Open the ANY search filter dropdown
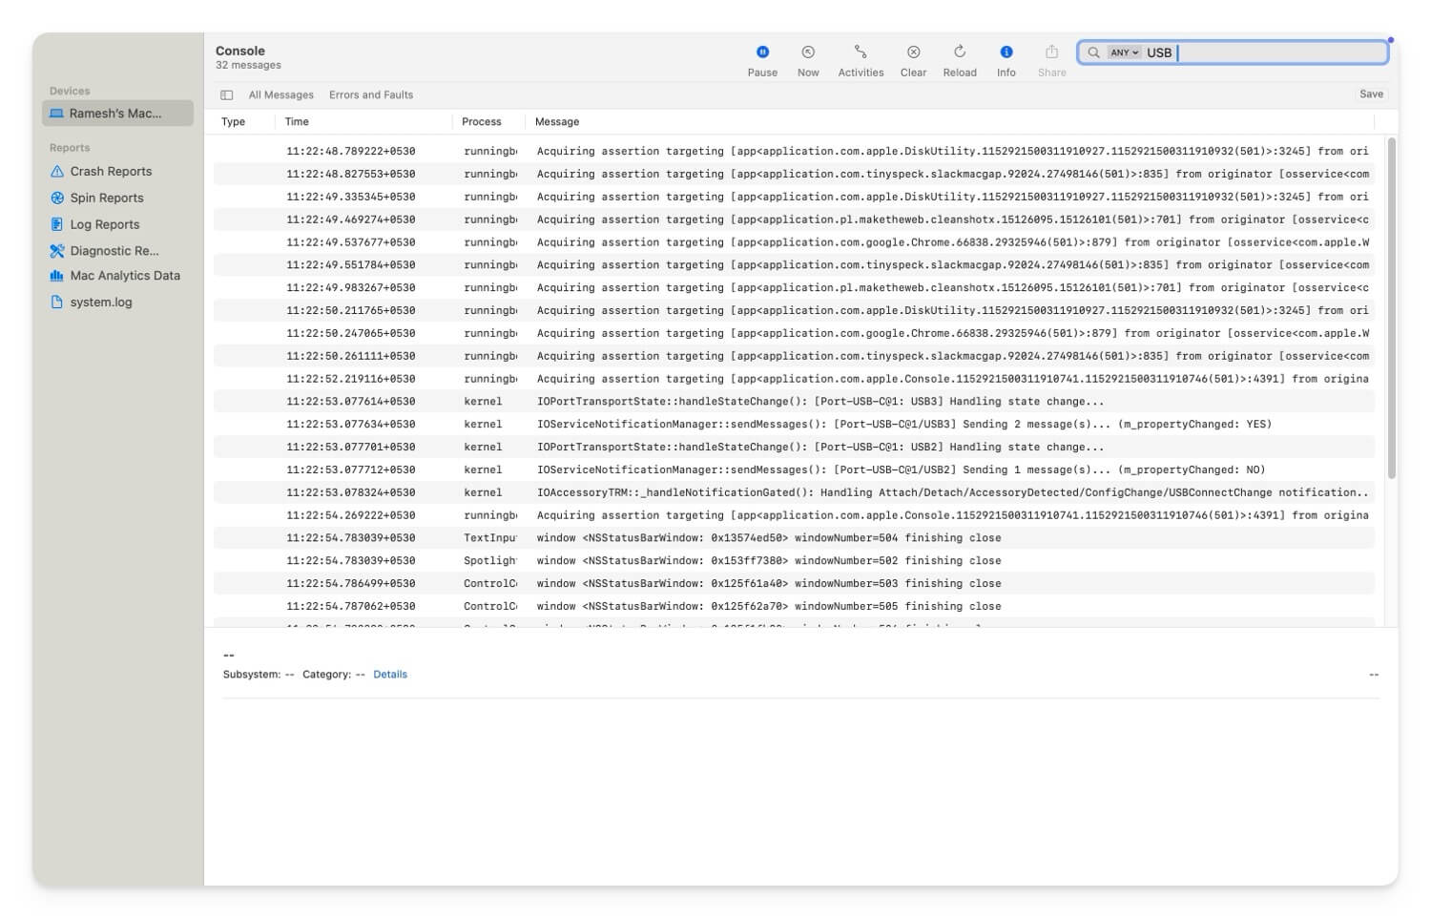Viewport: 1431px width, 918px height. (x=1122, y=52)
